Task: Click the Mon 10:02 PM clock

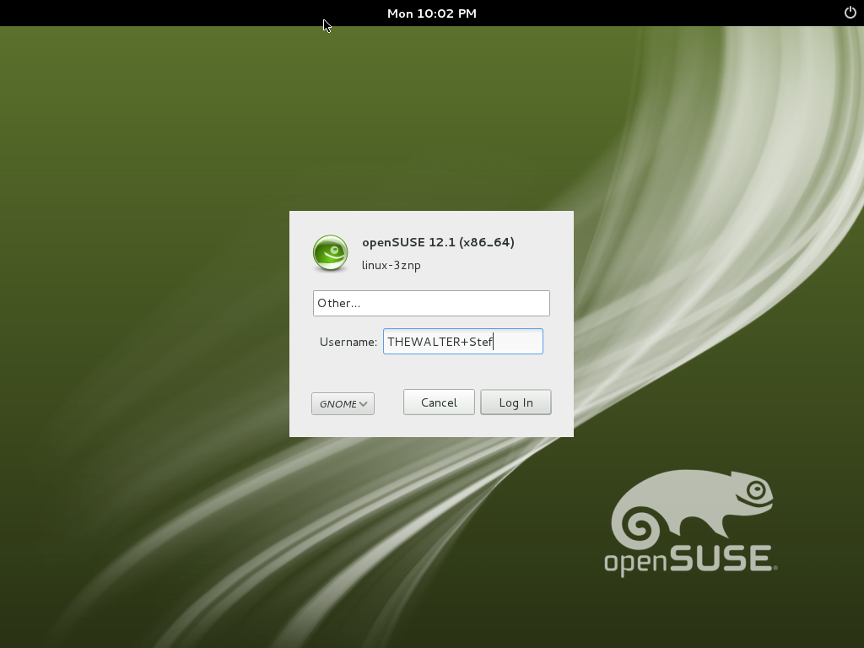Action: point(431,13)
